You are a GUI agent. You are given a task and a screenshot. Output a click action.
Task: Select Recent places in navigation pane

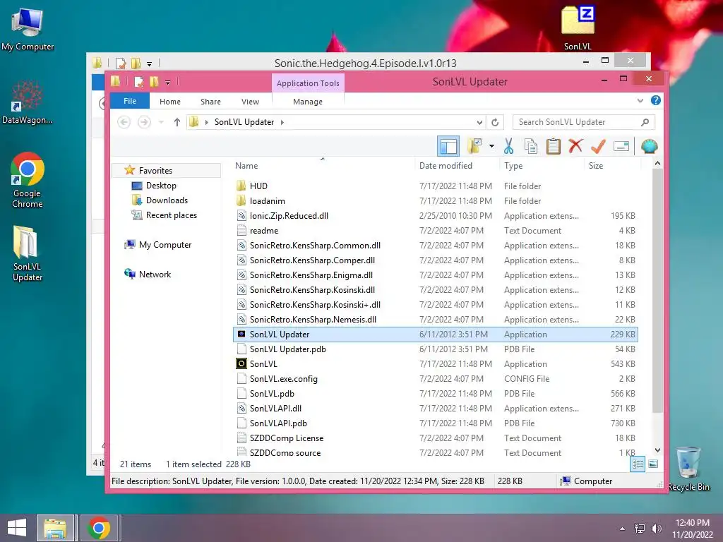tap(171, 215)
